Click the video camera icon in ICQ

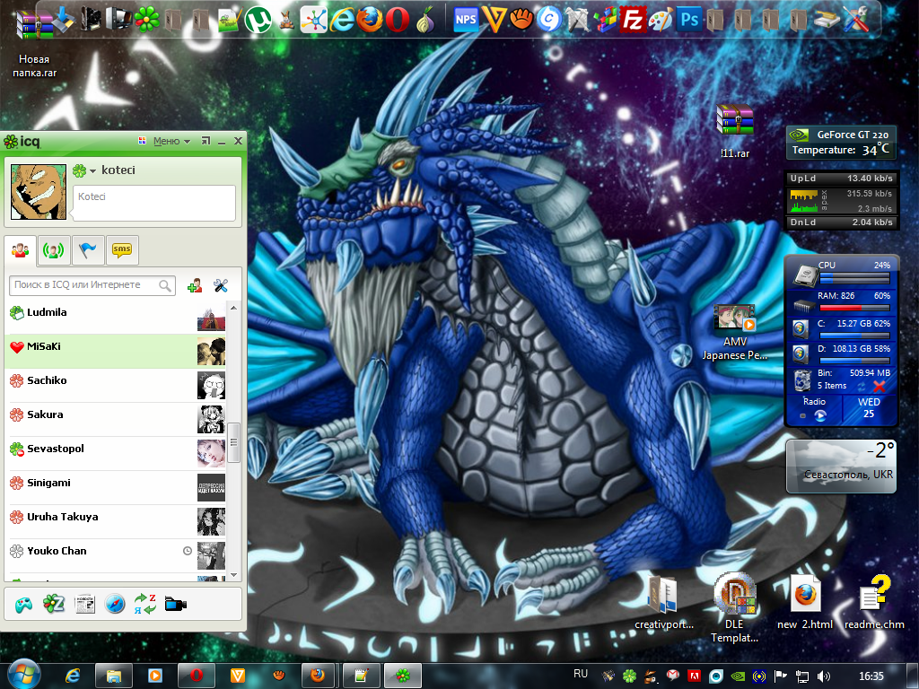coord(176,604)
